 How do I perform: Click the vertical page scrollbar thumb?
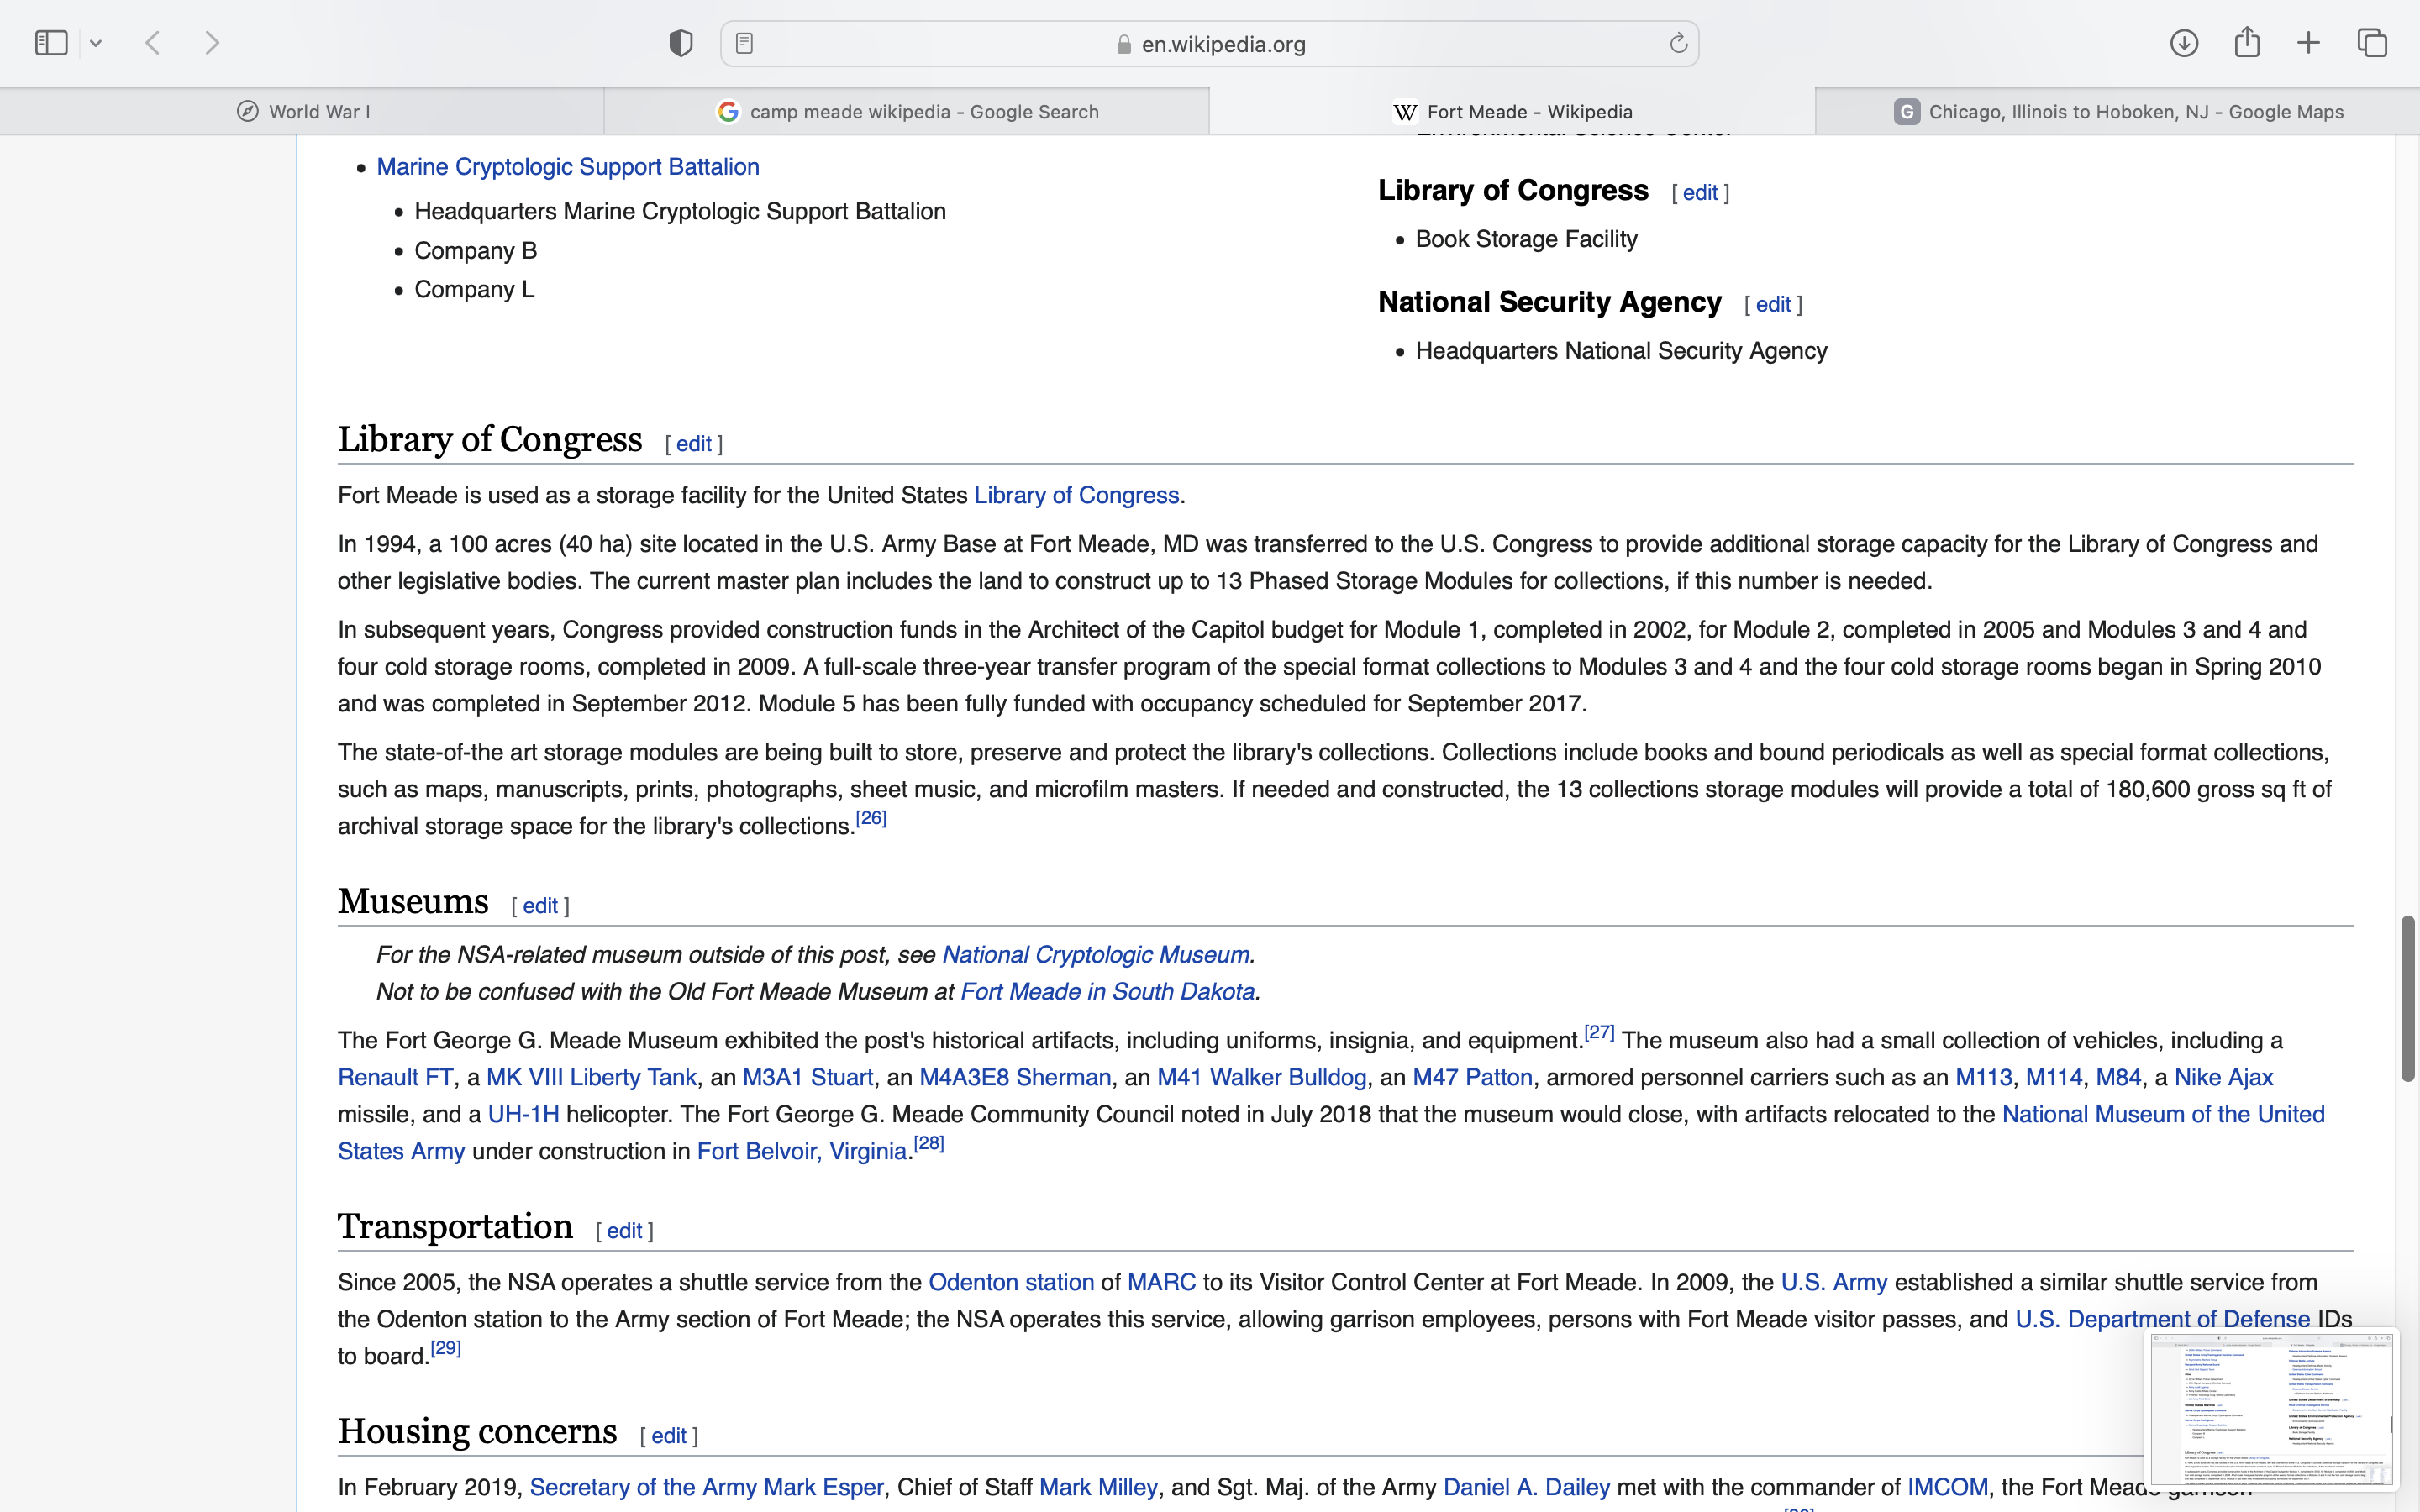[2407, 997]
